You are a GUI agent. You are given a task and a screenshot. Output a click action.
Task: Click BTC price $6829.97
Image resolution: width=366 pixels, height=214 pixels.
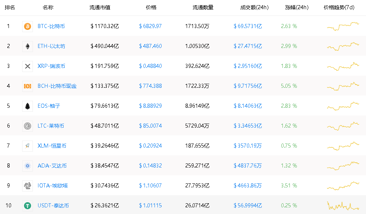pyautogui.click(x=150, y=26)
